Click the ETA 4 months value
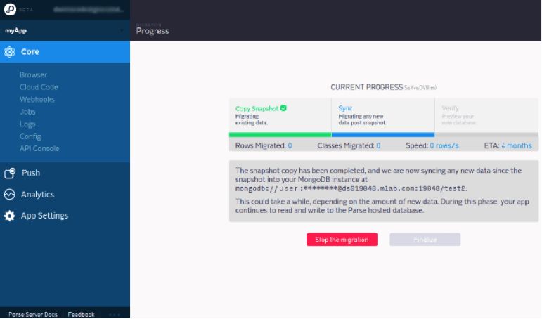 (517, 146)
